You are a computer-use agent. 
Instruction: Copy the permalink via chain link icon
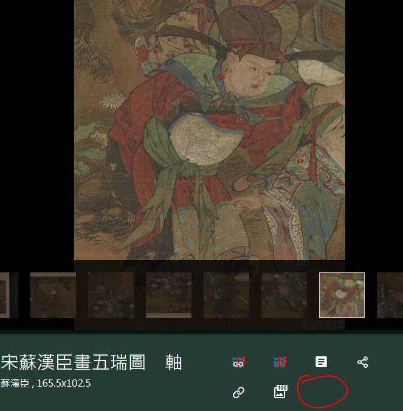coord(238,393)
